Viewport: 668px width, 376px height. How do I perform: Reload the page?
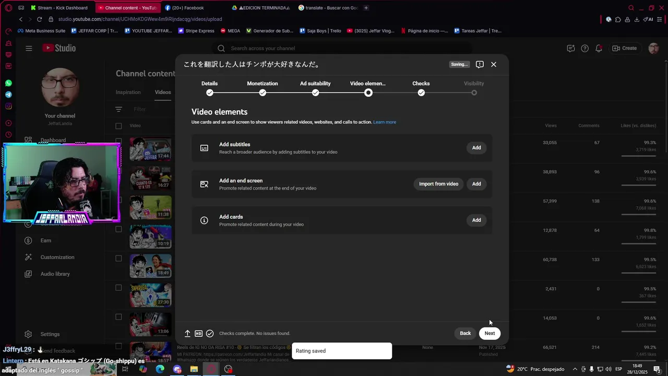coord(39,19)
